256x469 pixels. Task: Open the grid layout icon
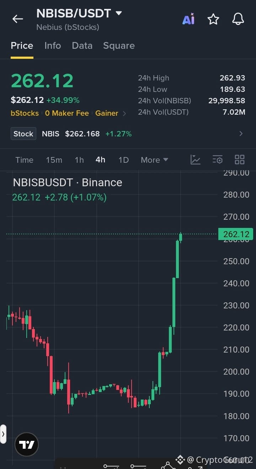tap(240, 160)
